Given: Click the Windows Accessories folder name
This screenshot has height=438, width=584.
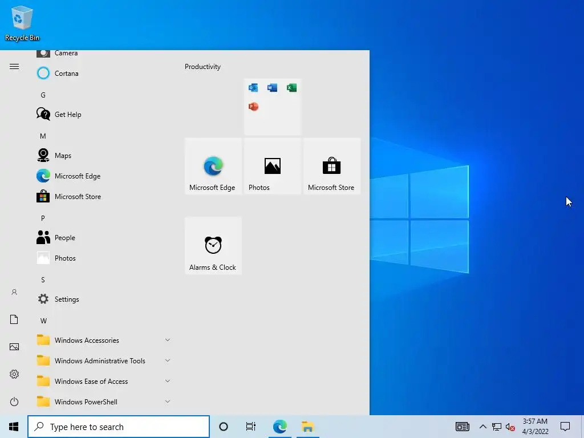Looking at the screenshot, I should pos(87,340).
